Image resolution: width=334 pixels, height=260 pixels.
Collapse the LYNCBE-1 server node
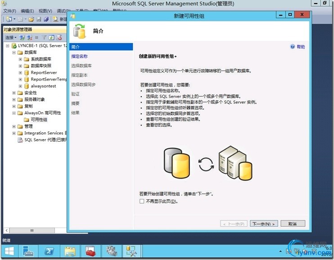pos(8,46)
